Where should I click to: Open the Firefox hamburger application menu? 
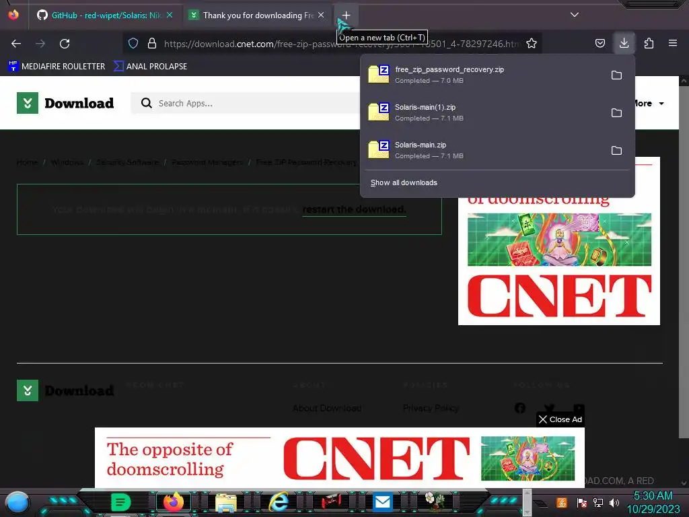click(673, 43)
